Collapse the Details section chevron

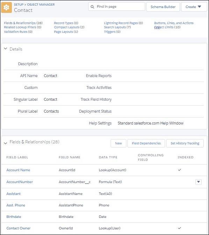tap(5, 49)
